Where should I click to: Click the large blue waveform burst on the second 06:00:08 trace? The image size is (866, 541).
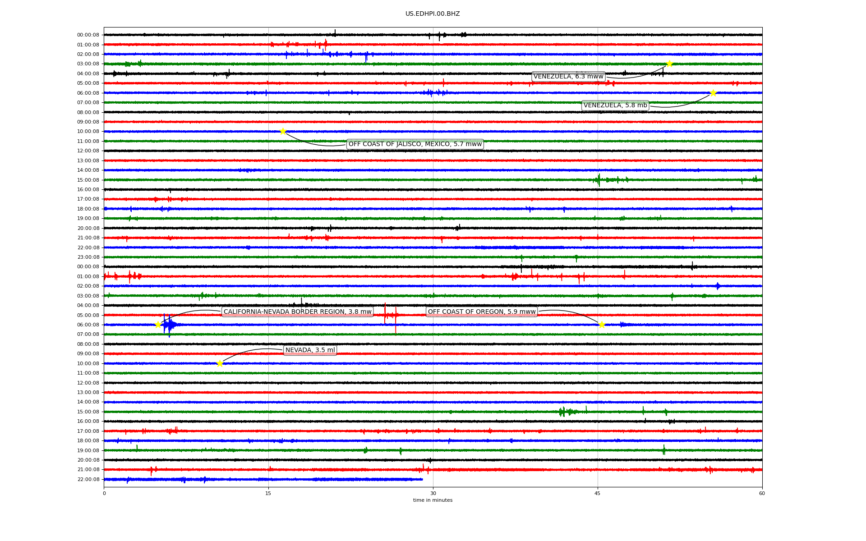point(169,325)
